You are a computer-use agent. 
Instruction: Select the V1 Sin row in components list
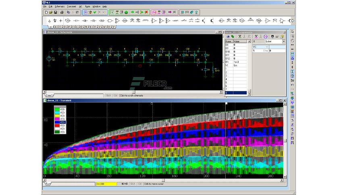click(236, 65)
